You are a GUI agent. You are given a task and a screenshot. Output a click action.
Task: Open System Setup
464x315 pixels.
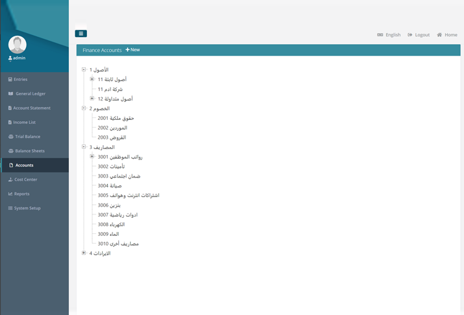point(34,208)
